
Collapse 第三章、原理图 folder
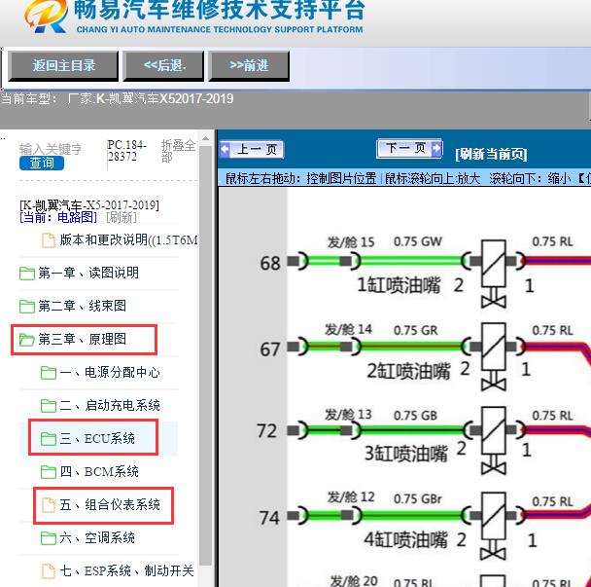coord(83,339)
